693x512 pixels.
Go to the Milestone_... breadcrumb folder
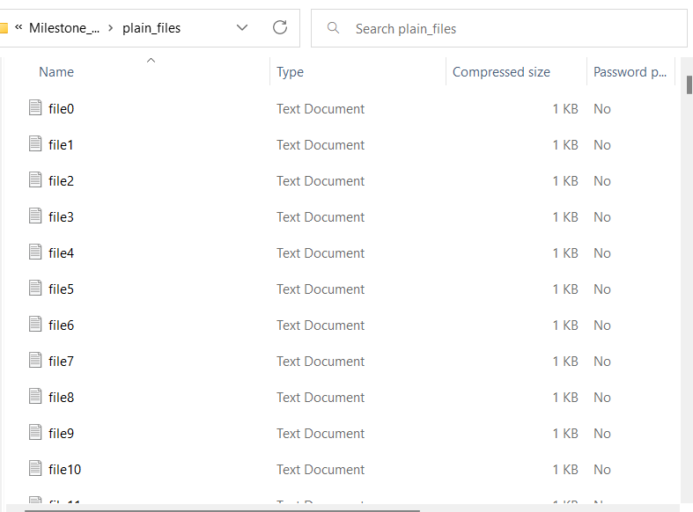point(64,28)
